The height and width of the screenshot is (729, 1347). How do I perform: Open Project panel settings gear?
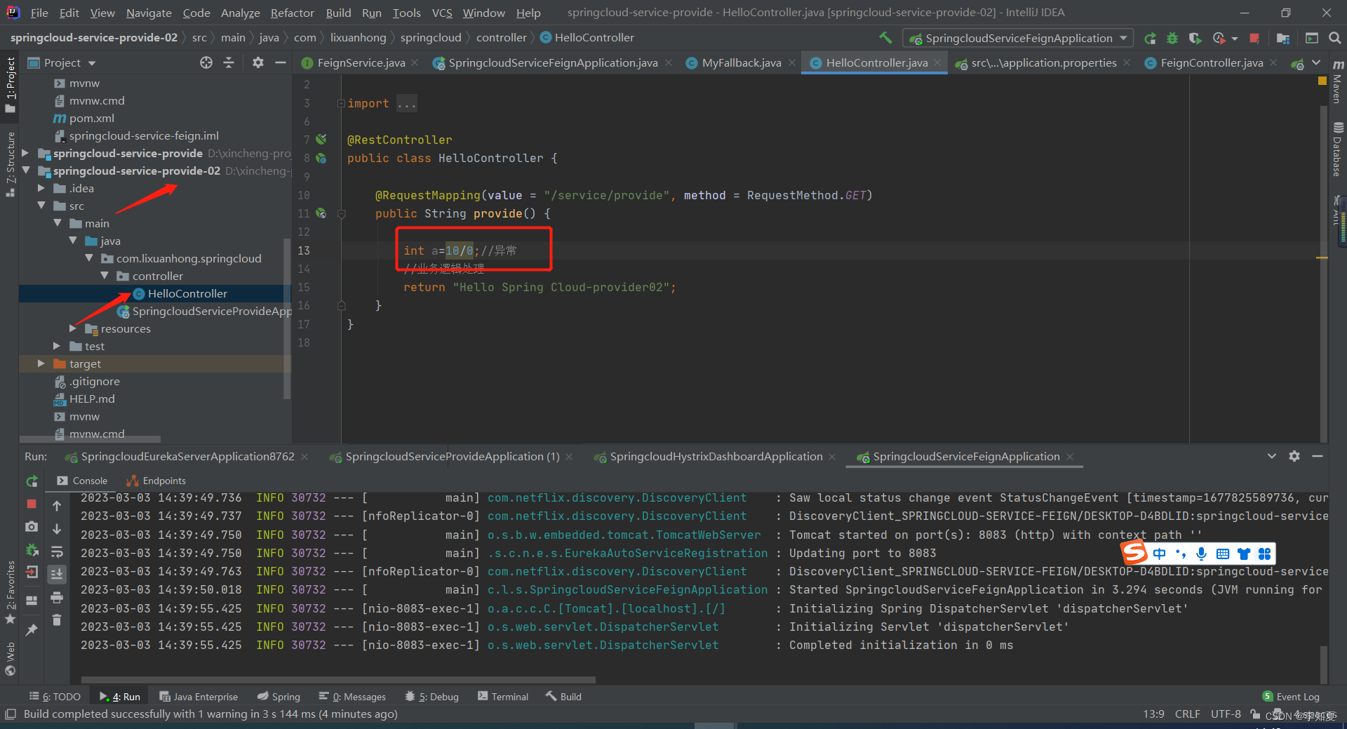pos(258,63)
